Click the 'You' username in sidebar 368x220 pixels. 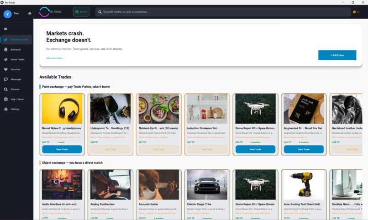16,13
